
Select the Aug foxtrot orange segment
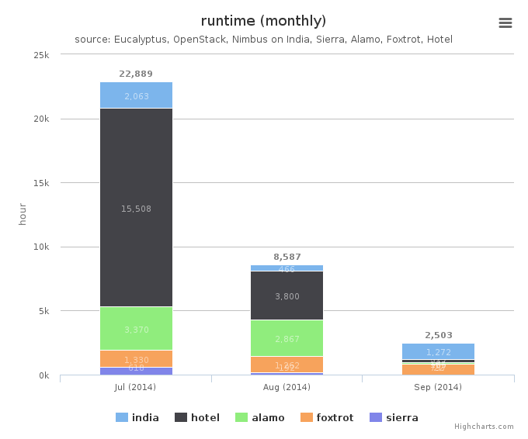(x=287, y=365)
